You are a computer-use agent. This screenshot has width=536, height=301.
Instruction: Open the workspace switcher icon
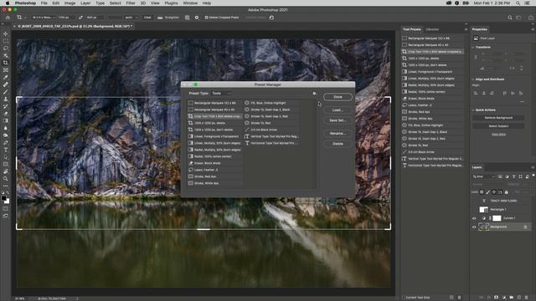click(x=518, y=18)
